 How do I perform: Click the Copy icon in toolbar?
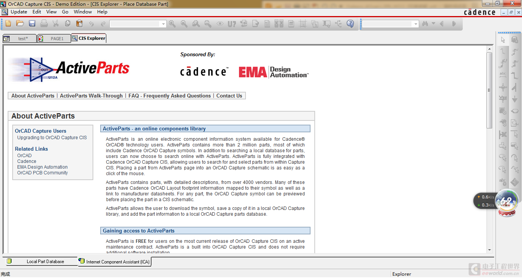coord(68,24)
